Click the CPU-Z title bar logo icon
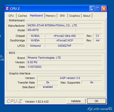The width and height of the screenshot is (114, 112). point(7,8)
